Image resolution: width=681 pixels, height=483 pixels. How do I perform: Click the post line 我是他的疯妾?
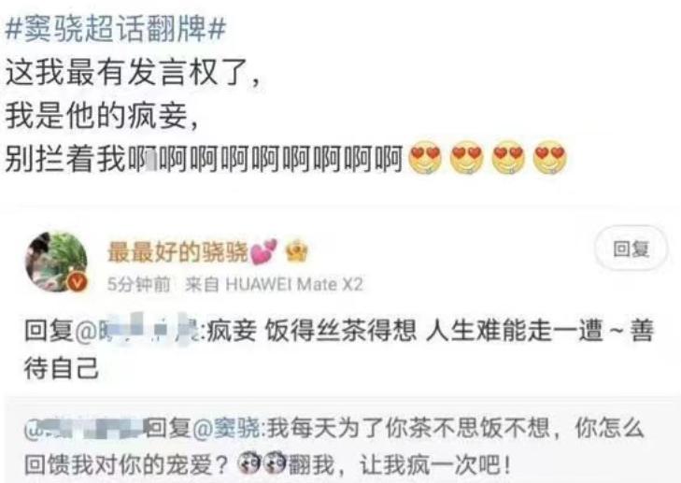102,116
